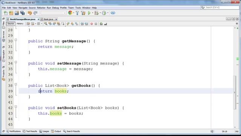This screenshot has height=136, width=241.
Task: Open the Projects side panel
Action: (3, 75)
